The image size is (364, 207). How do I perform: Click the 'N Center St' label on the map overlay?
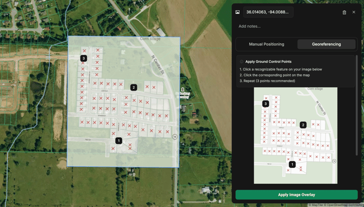coord(158,65)
